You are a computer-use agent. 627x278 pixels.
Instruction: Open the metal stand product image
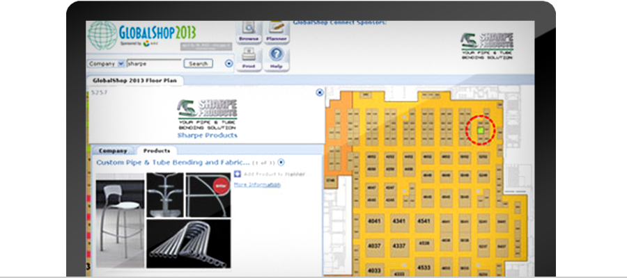[x=164, y=195]
